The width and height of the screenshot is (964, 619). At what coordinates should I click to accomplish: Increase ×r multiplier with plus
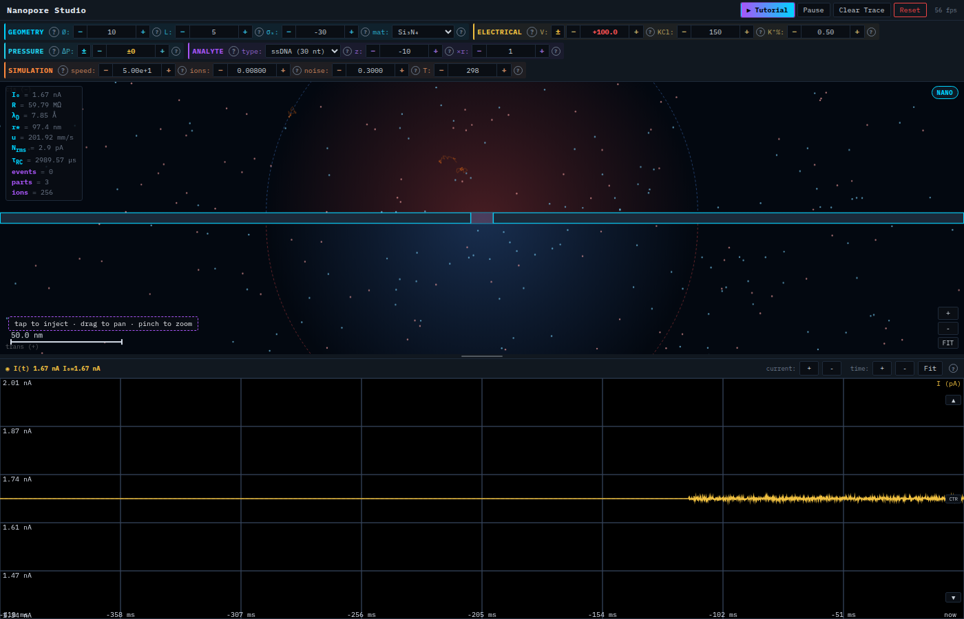click(542, 51)
